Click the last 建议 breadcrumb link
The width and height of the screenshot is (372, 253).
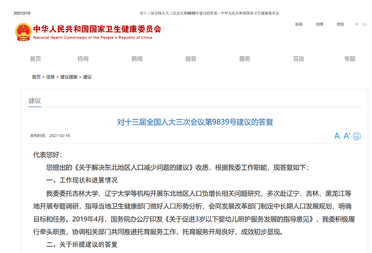(x=87, y=77)
